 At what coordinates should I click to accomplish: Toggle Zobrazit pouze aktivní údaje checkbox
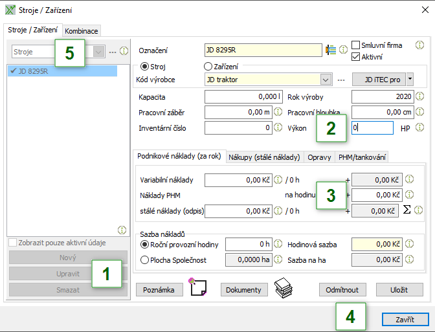point(12,243)
